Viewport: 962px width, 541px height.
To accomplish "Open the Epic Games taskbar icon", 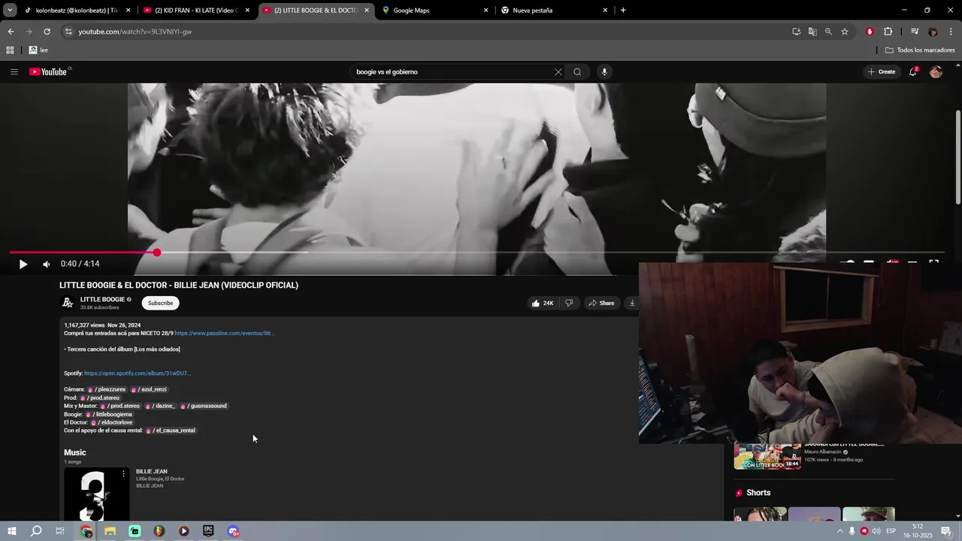I will coord(208,531).
